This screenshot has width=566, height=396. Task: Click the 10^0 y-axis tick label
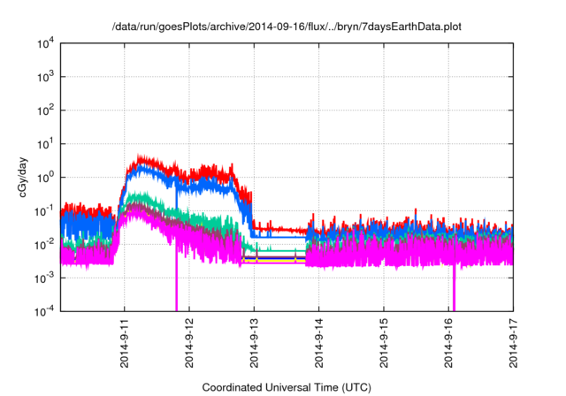click(x=45, y=177)
